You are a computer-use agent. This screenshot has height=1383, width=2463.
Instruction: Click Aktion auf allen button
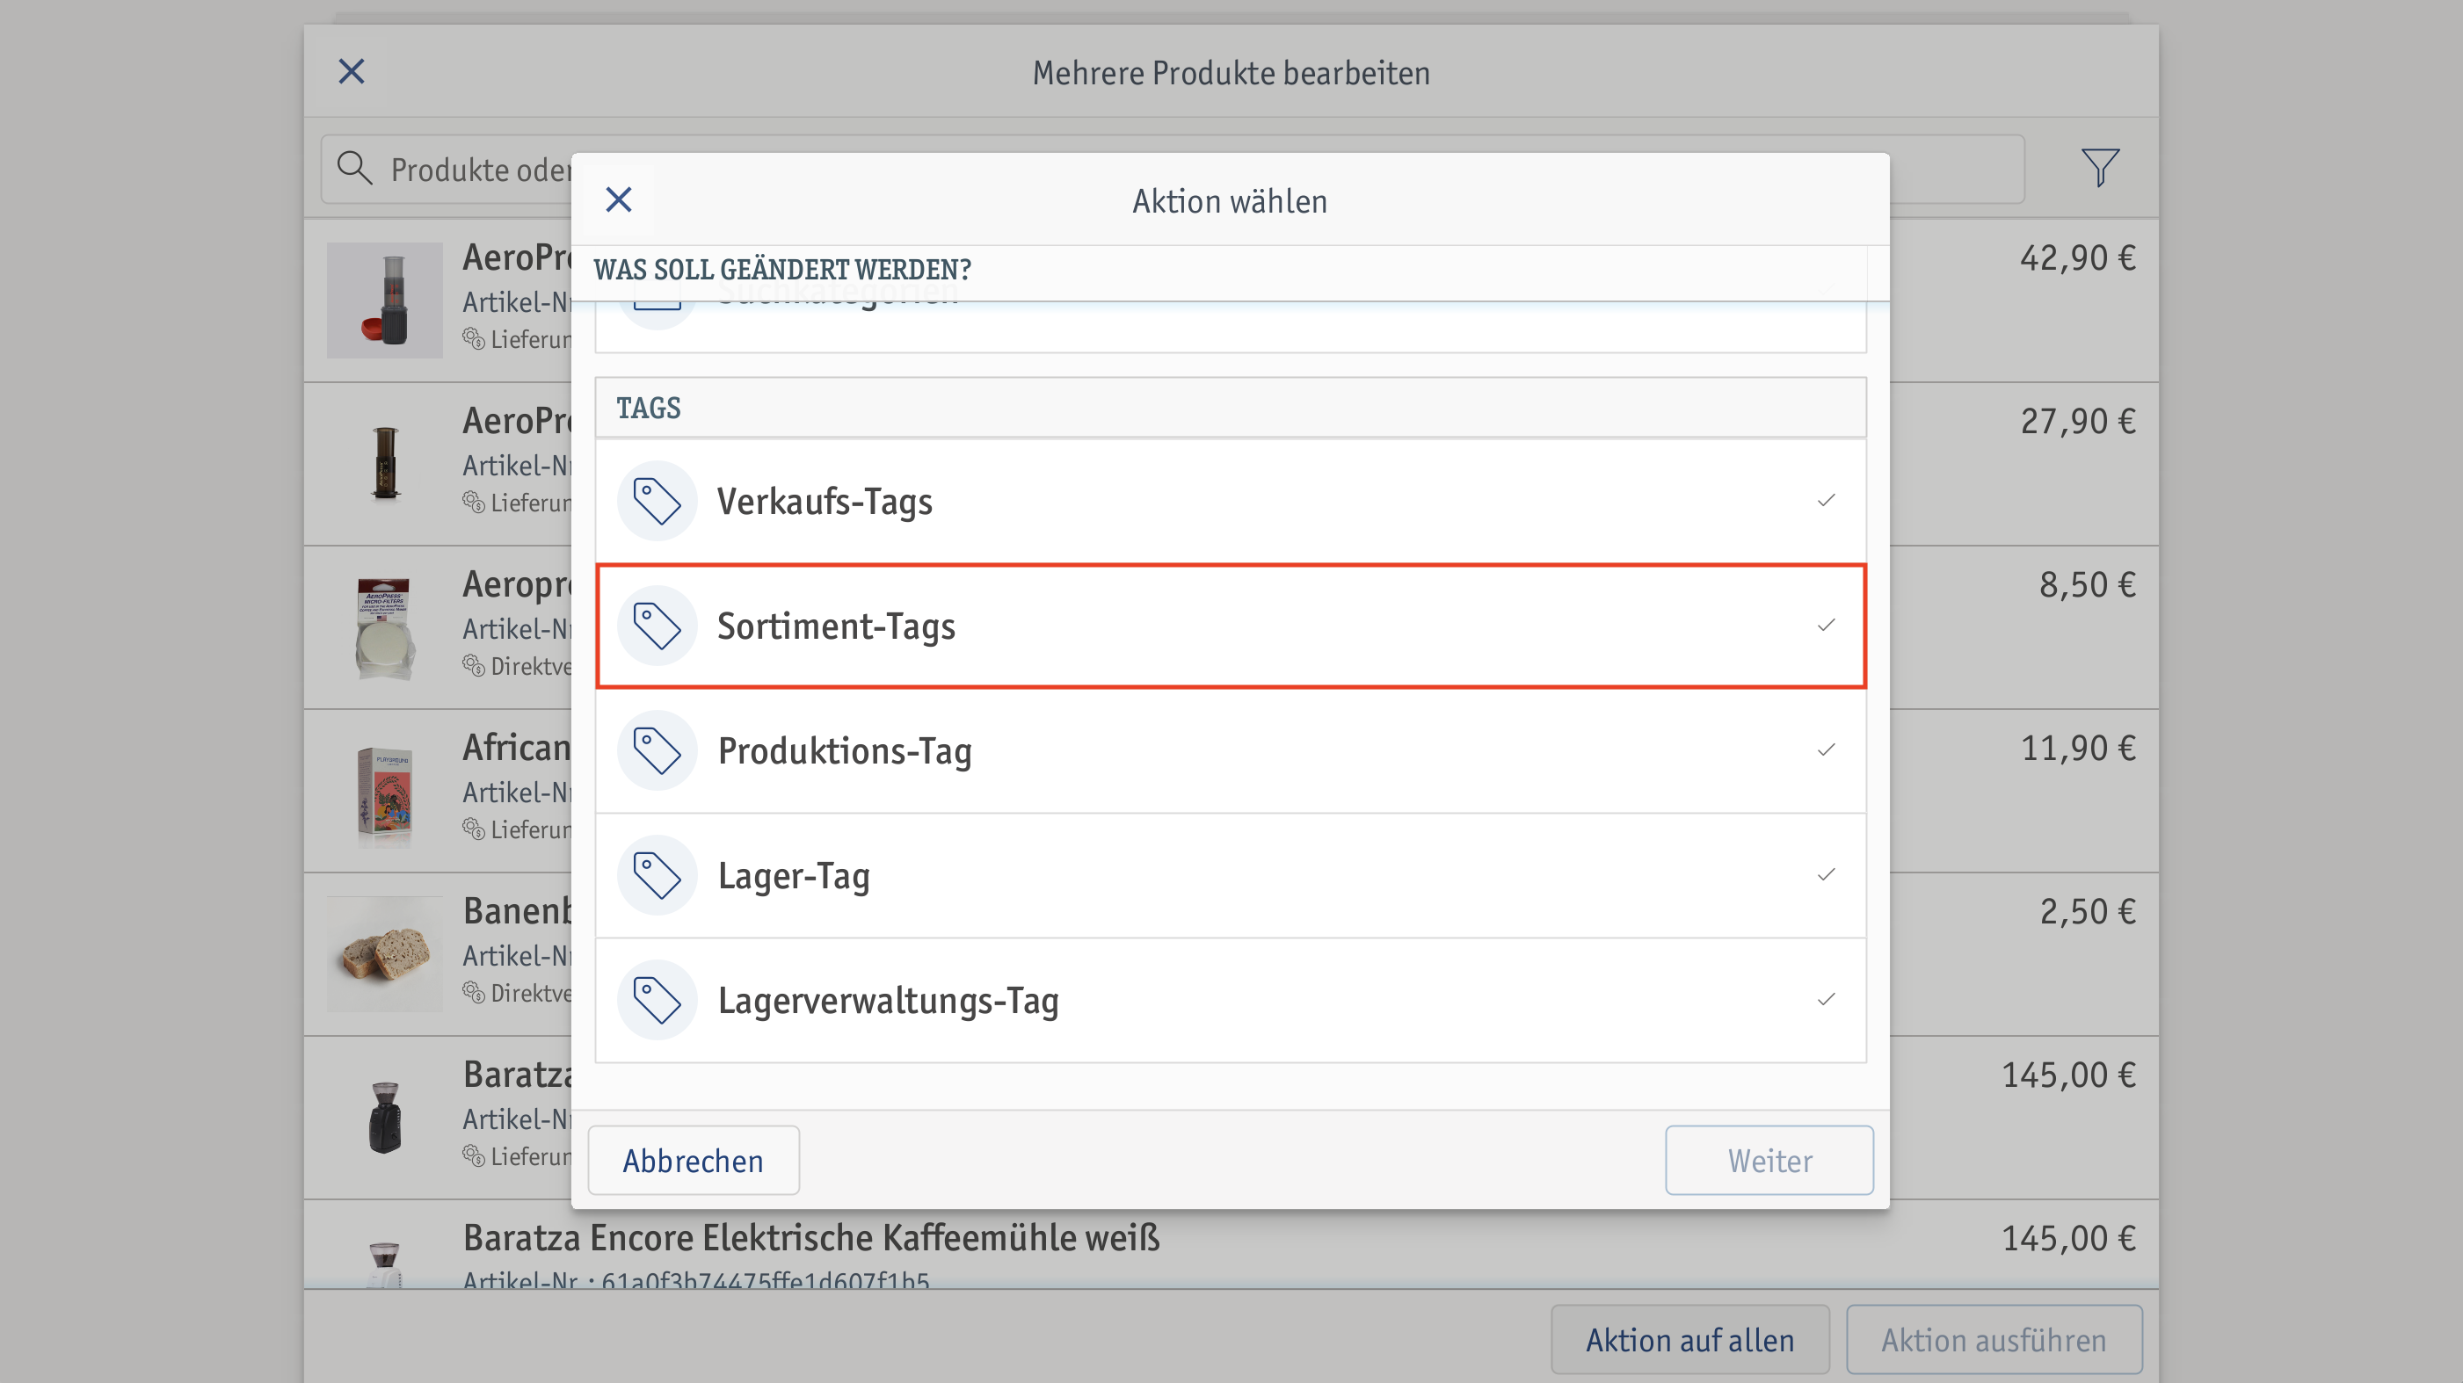(x=1689, y=1340)
